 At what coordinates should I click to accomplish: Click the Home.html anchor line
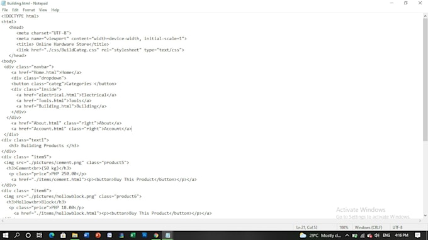tap(46, 72)
